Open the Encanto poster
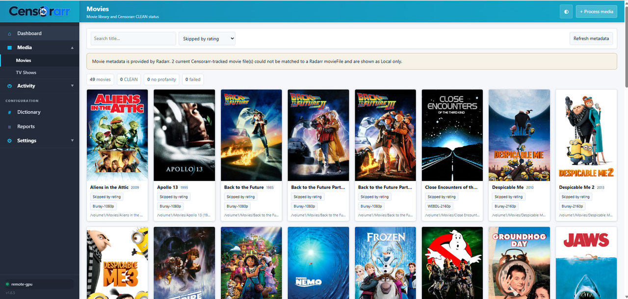The height and width of the screenshot is (299, 628). pos(251,263)
